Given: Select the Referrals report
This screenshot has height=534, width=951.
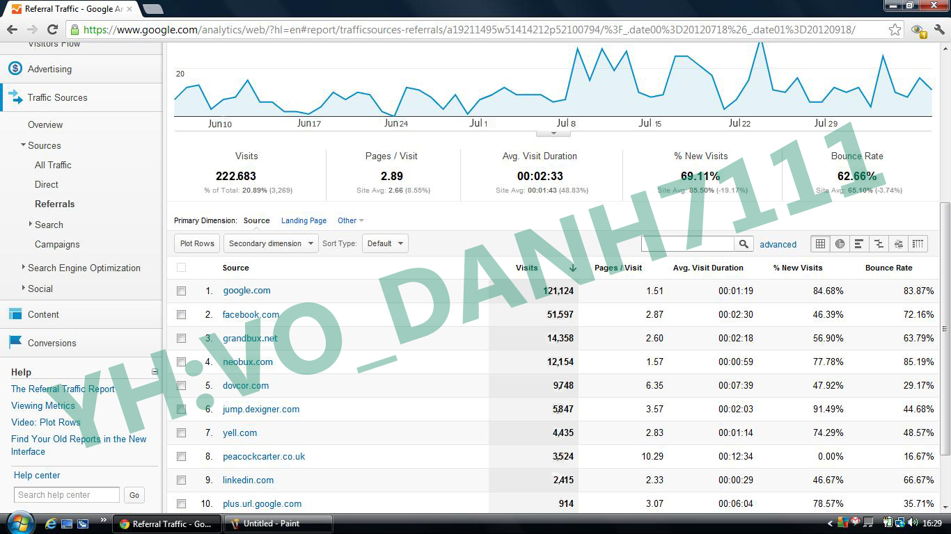Looking at the screenshot, I should coord(54,204).
